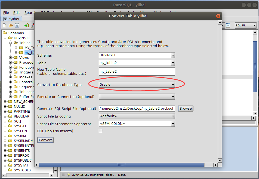Click the green arrow connect icon
This screenshot has width=259, height=179.
[x=26, y=26]
